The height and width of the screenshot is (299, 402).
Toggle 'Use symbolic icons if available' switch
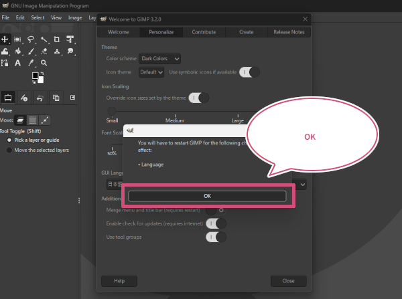coord(249,72)
